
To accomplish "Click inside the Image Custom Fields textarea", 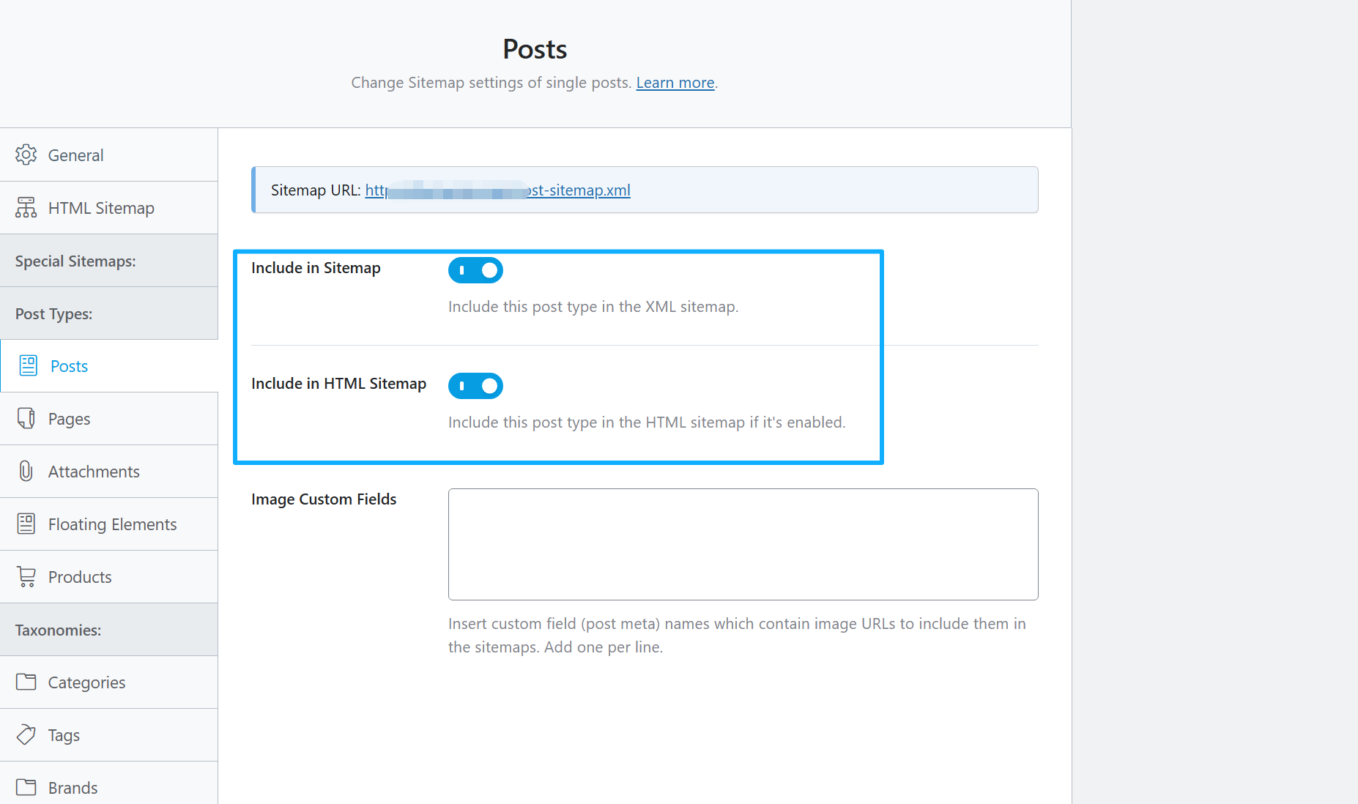I will (x=743, y=544).
